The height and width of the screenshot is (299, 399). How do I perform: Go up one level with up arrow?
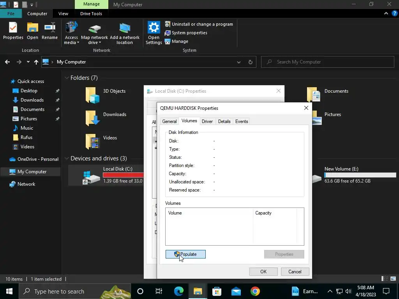pyautogui.click(x=36, y=62)
